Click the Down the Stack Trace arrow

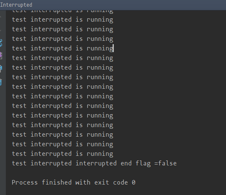tap(1, 30)
